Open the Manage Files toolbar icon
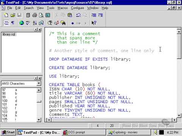This screenshot has height=136, width=182. [28, 15]
